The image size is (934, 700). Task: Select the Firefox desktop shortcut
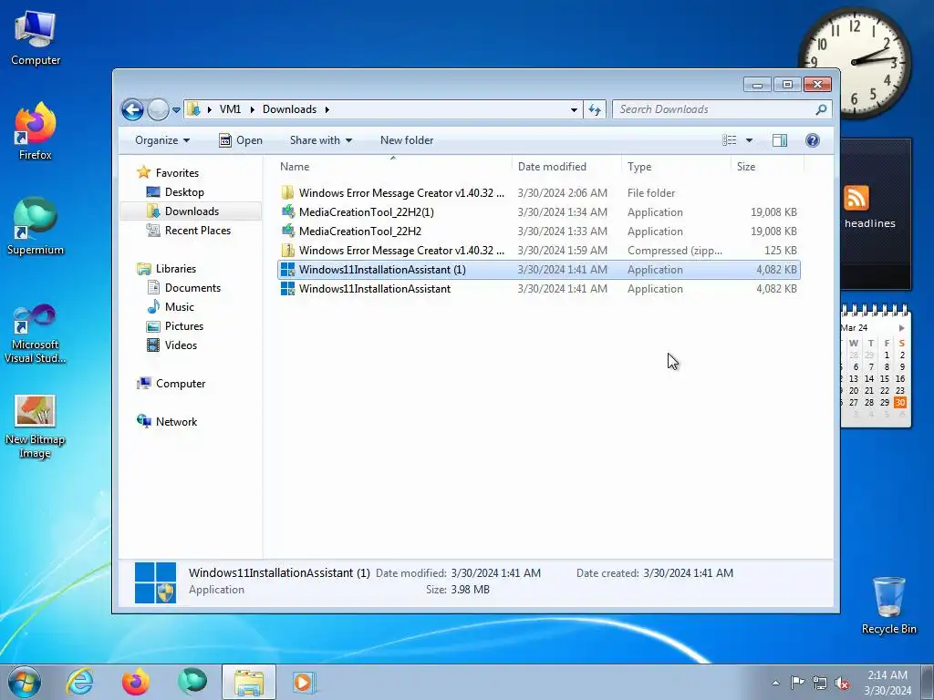point(36,131)
